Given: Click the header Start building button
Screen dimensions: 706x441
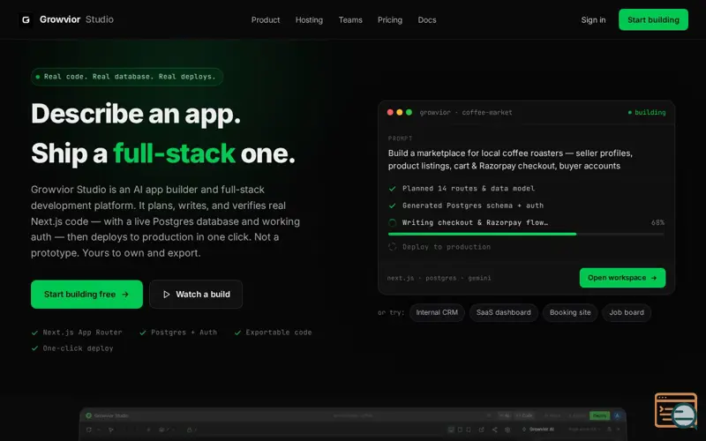Looking at the screenshot, I should coord(653,19).
